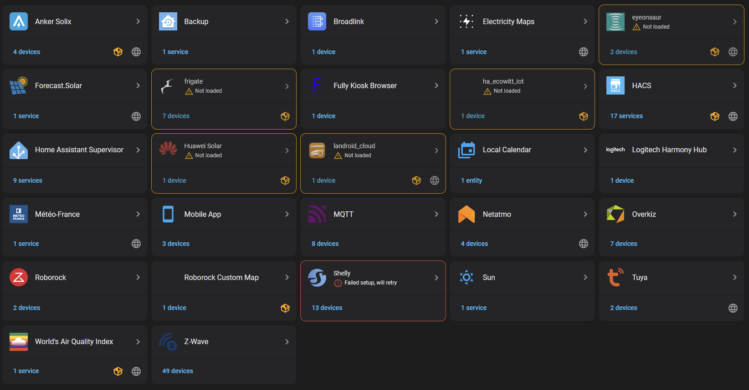This screenshot has height=390, width=749.
Task: Open the Fully Kiosk Browser card title
Action: 365,85
